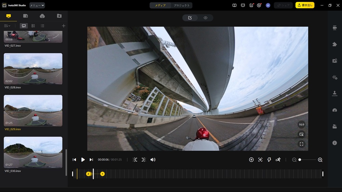Open the task queue icon with badge
342x192 pixels.
click(259, 5)
